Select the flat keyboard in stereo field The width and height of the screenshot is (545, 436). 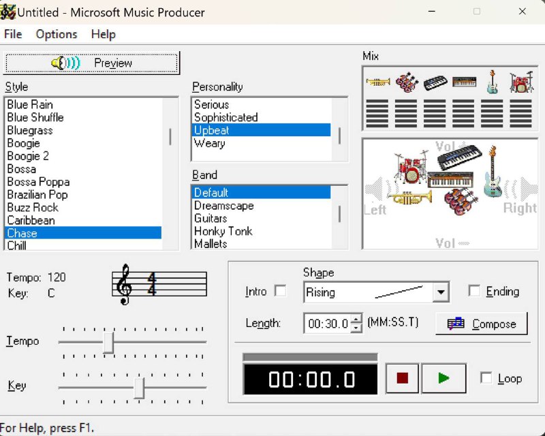pyautogui.click(x=450, y=180)
